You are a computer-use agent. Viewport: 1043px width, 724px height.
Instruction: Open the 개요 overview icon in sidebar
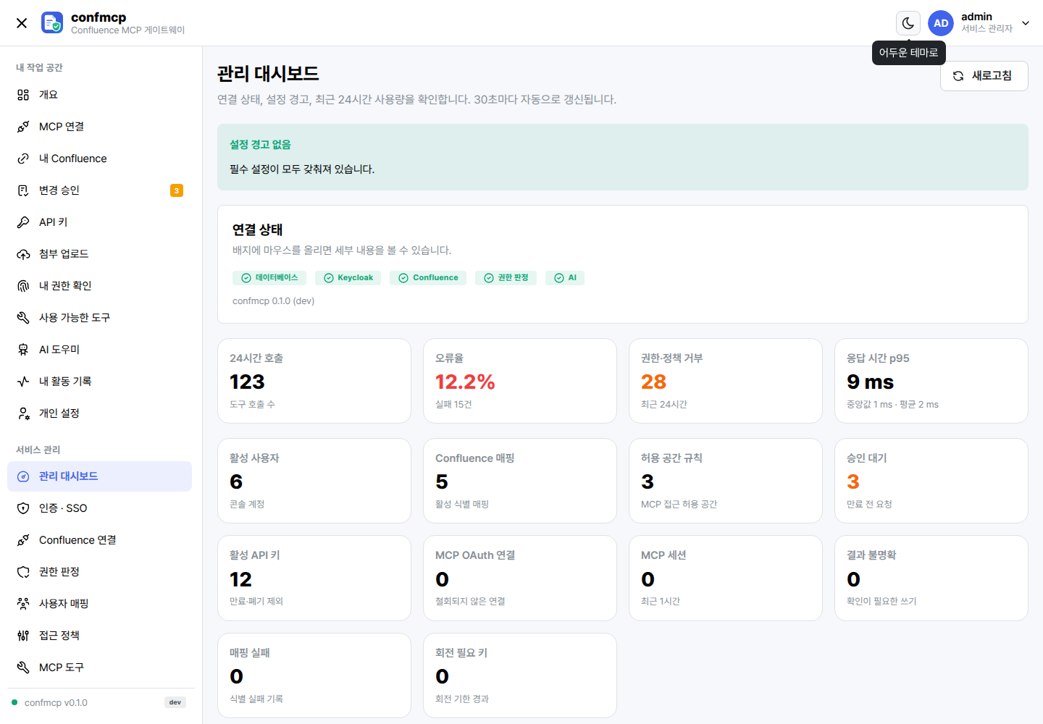coord(23,95)
